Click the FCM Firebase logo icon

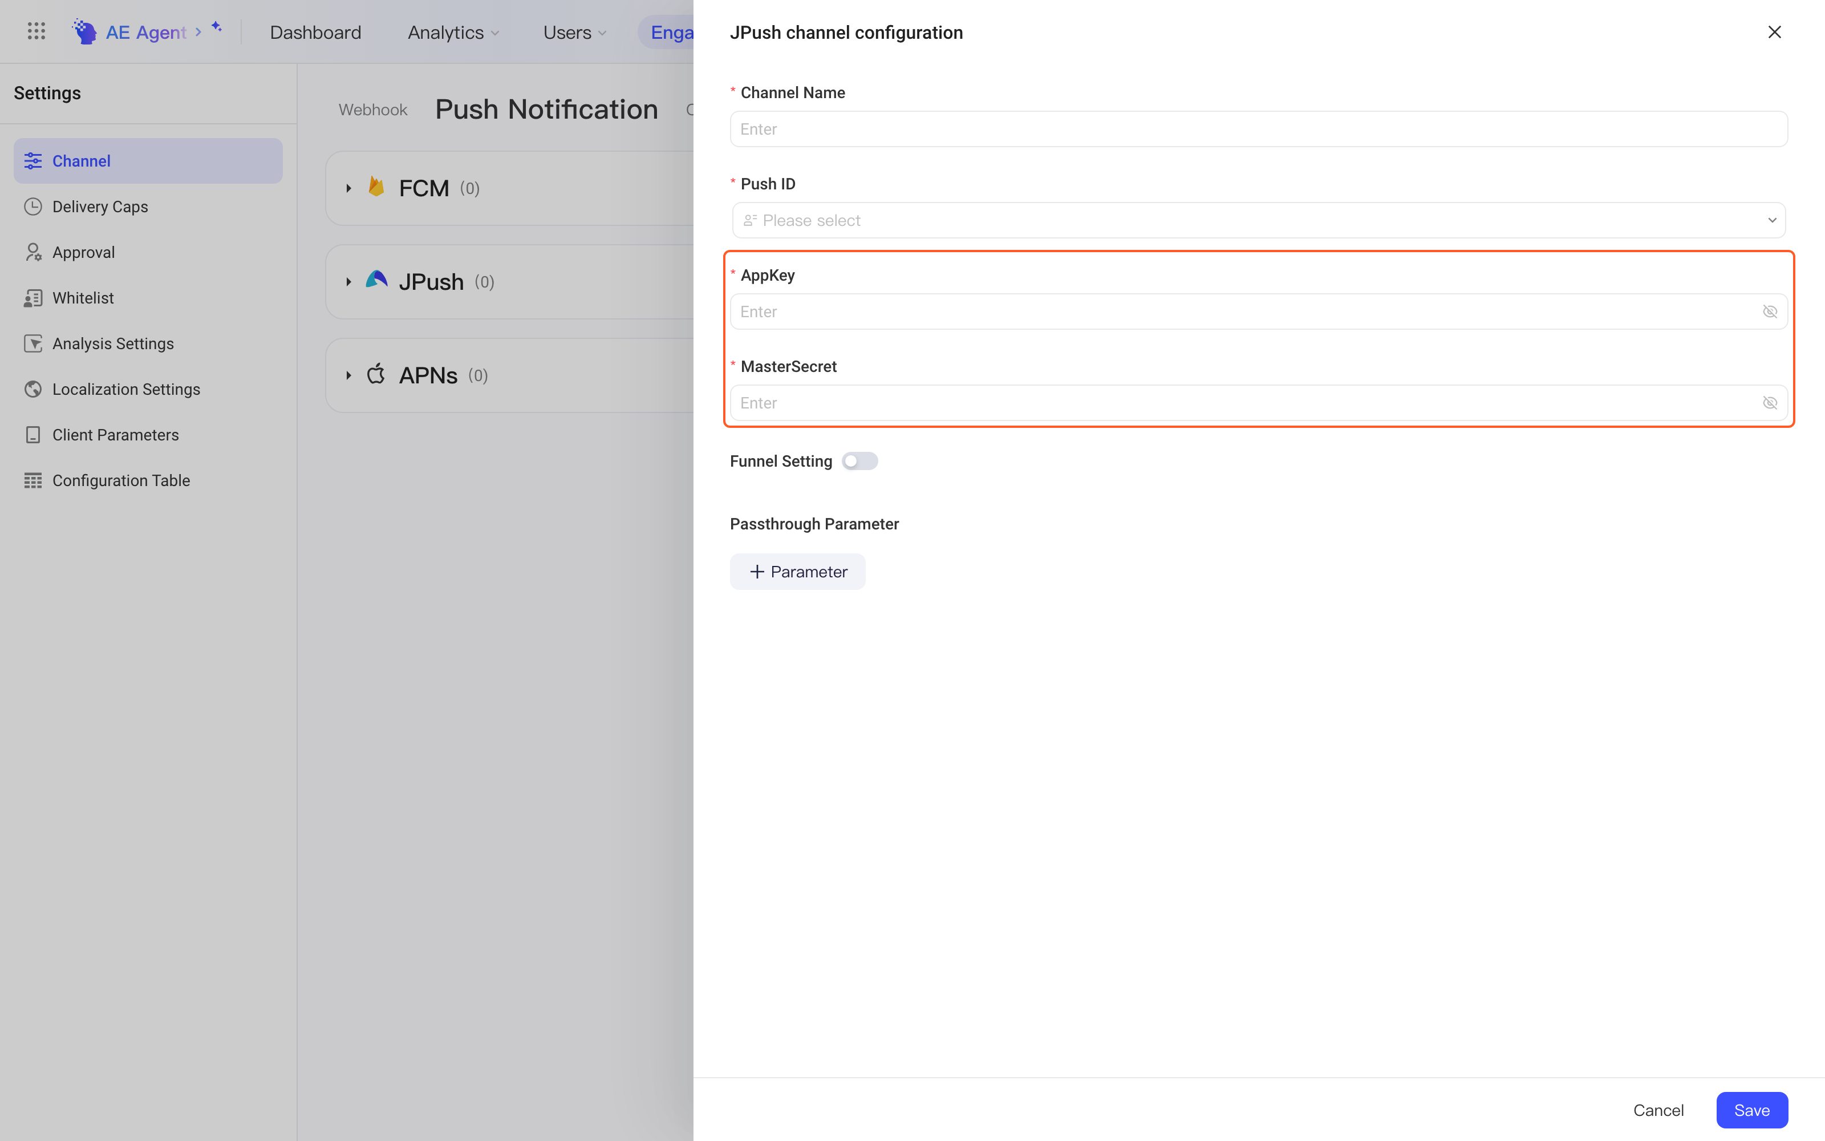click(376, 187)
